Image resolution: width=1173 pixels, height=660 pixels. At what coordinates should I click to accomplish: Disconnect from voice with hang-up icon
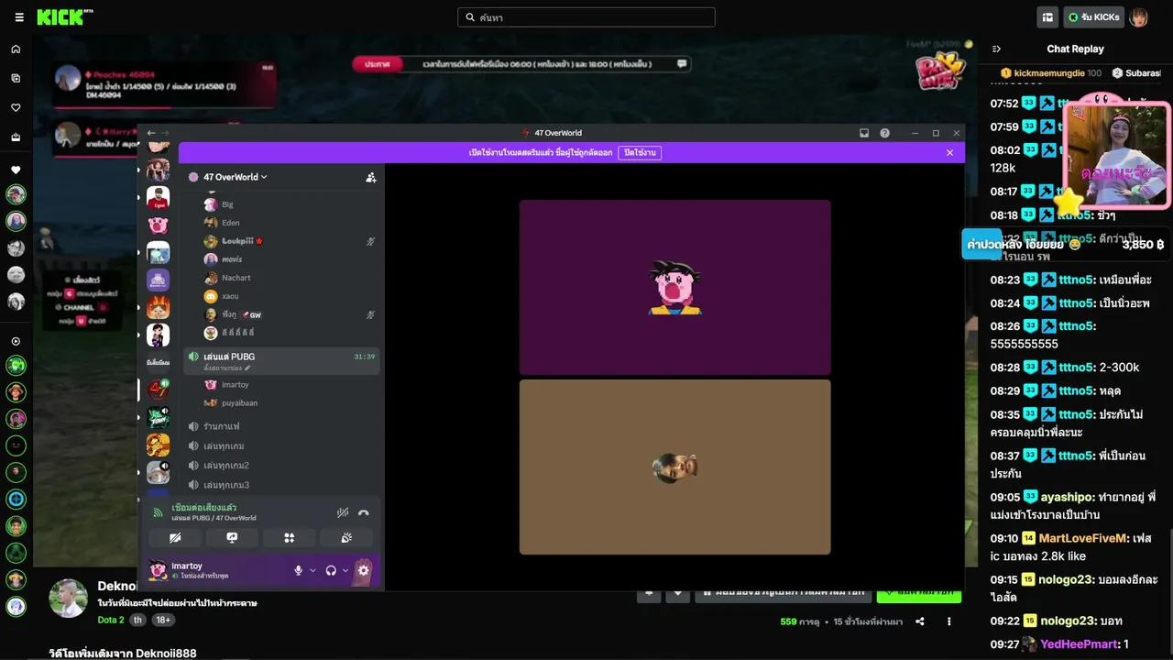click(x=364, y=513)
